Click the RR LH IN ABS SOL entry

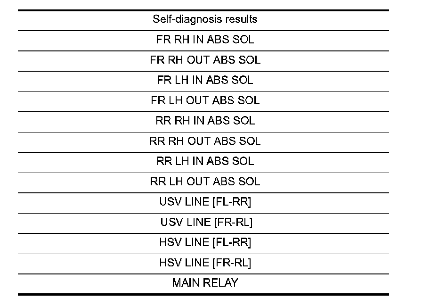[x=205, y=161]
